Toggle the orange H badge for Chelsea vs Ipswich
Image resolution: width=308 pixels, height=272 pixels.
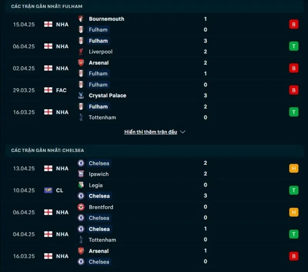(x=293, y=168)
